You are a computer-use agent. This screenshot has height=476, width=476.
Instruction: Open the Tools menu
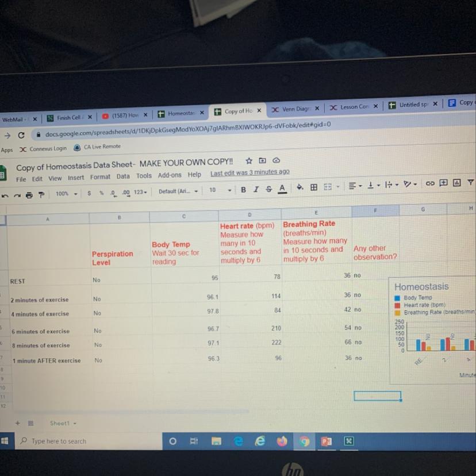click(x=144, y=176)
